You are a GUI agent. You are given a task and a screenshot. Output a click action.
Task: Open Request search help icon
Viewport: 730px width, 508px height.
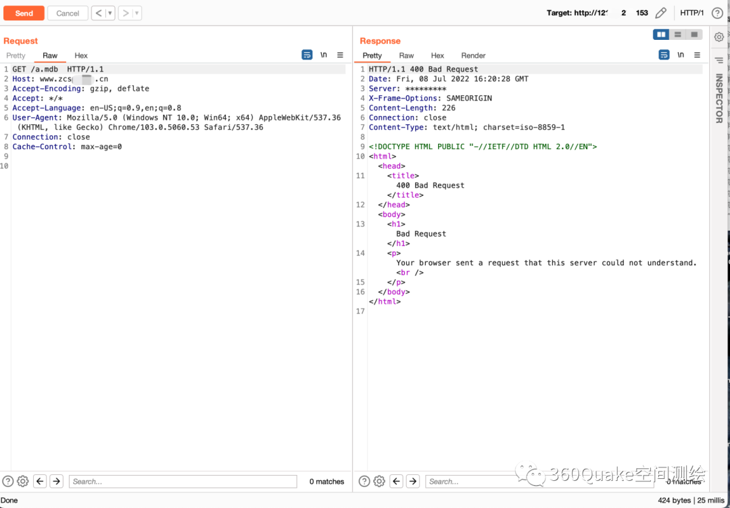[8, 481]
